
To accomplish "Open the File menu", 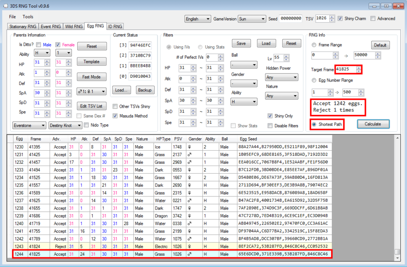I will click(x=12, y=17).
